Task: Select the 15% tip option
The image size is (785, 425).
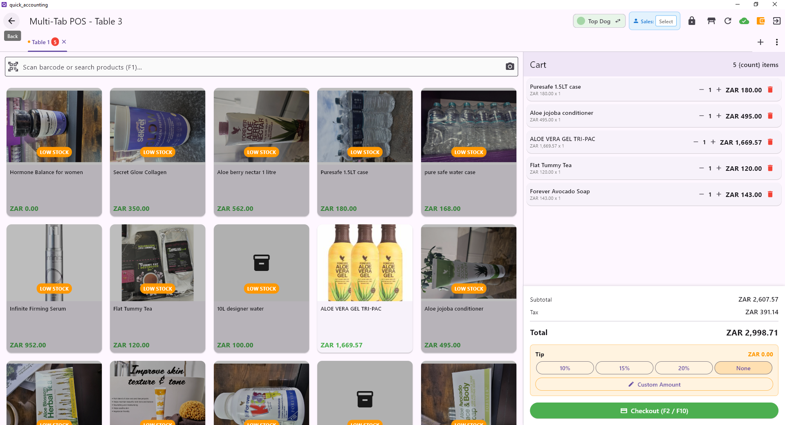Action: click(x=624, y=368)
